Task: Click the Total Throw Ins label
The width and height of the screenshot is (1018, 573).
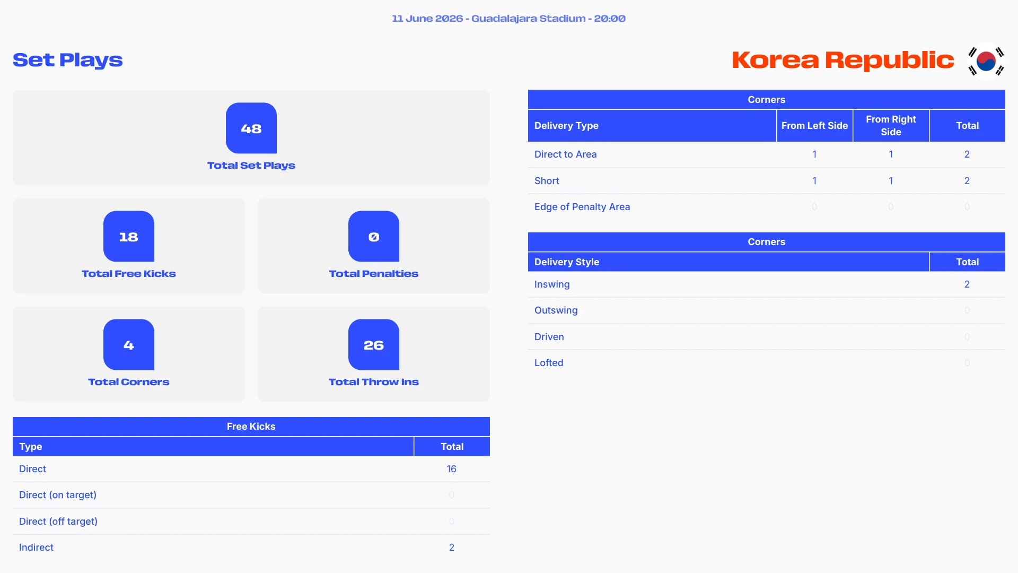Action: [x=374, y=382]
